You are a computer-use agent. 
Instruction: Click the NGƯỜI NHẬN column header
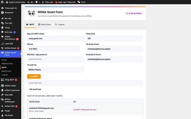(34, 102)
